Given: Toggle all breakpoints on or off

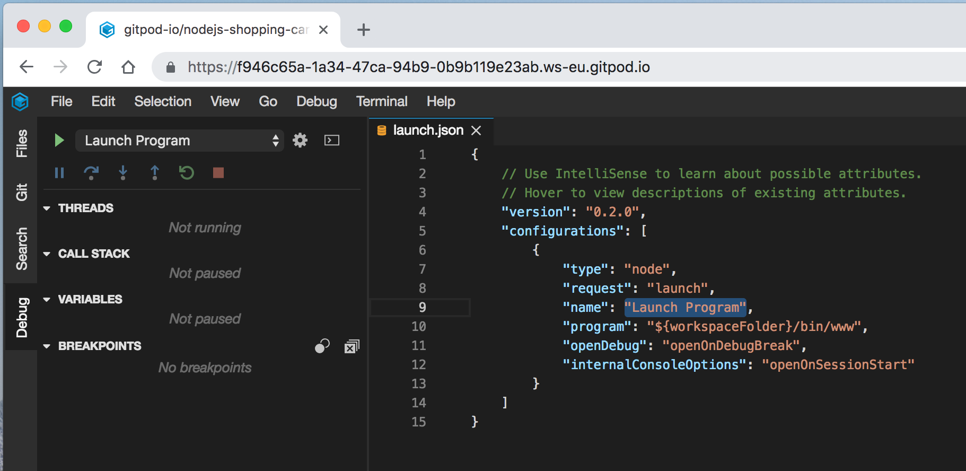Looking at the screenshot, I should 322,346.
